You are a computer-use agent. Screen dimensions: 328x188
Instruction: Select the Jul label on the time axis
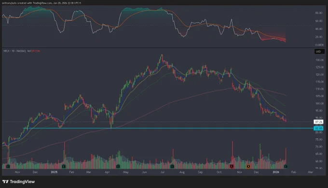point(163,172)
